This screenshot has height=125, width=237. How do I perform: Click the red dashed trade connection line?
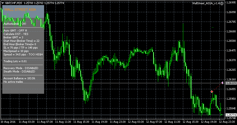pyautogui.click(x=217, y=87)
